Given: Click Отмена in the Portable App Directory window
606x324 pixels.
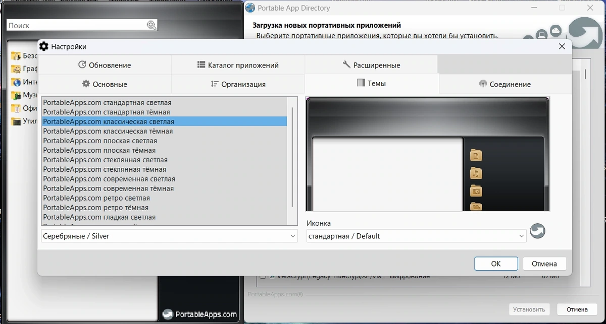Looking at the screenshot, I should tap(577, 309).
